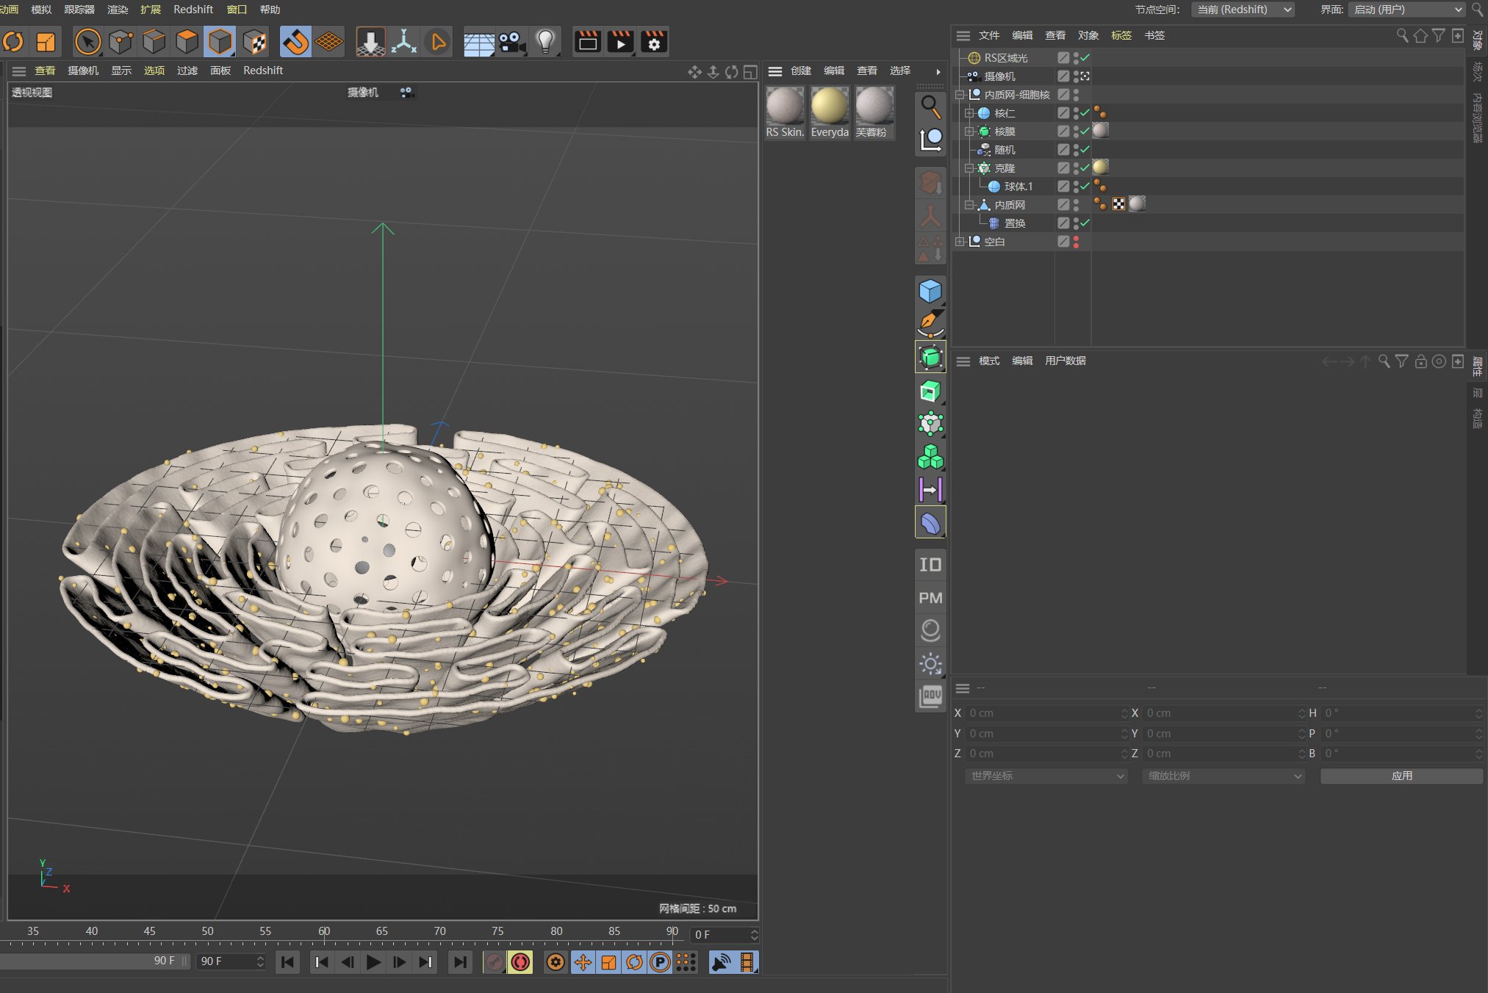Expand the 核仁 object tree

(x=969, y=113)
